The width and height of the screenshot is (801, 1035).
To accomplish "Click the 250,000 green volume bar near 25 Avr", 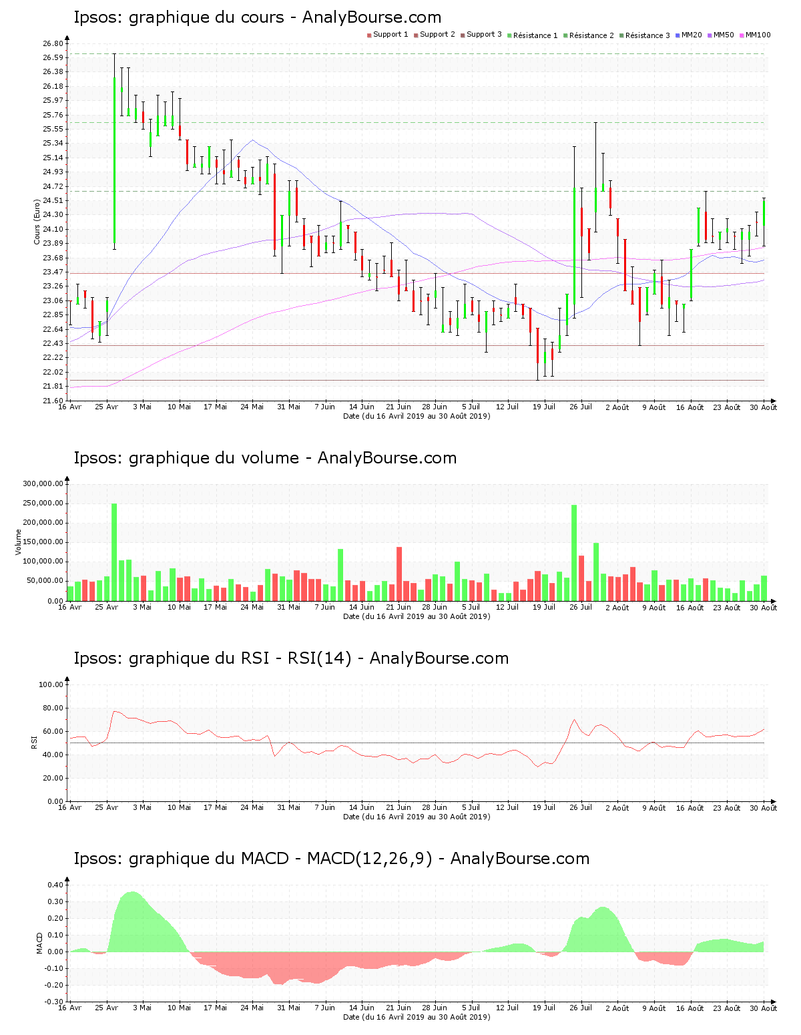I will (114, 552).
